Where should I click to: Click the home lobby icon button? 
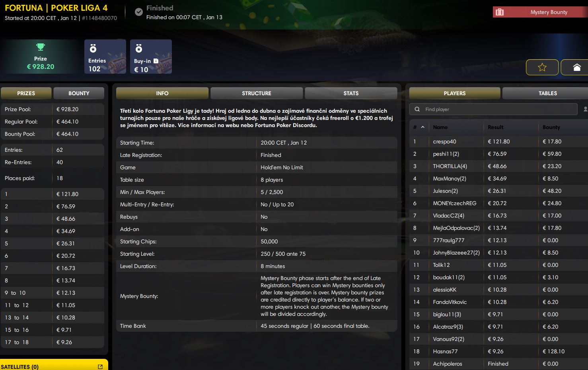coord(576,67)
